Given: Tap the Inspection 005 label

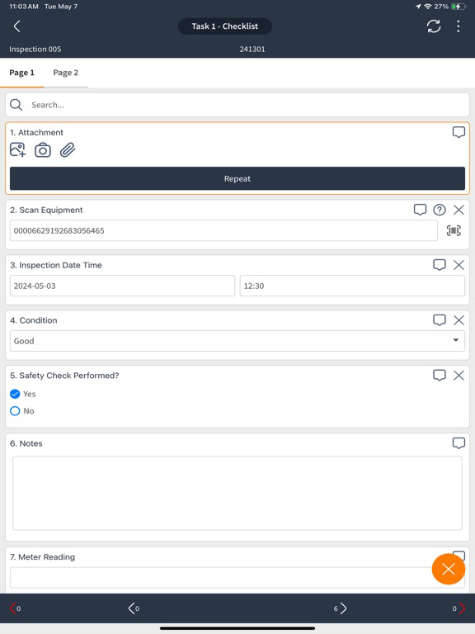Looking at the screenshot, I should pos(35,49).
